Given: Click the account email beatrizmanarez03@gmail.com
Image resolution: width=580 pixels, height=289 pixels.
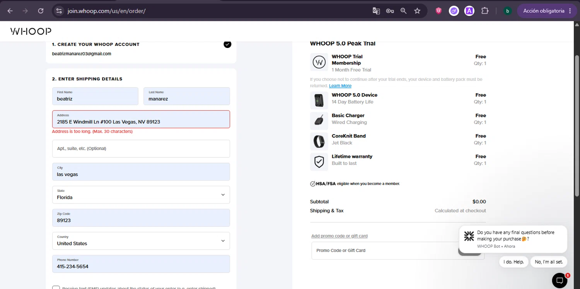Looking at the screenshot, I should (82, 54).
